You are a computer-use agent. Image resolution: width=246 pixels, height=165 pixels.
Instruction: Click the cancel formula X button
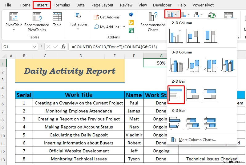48,47
